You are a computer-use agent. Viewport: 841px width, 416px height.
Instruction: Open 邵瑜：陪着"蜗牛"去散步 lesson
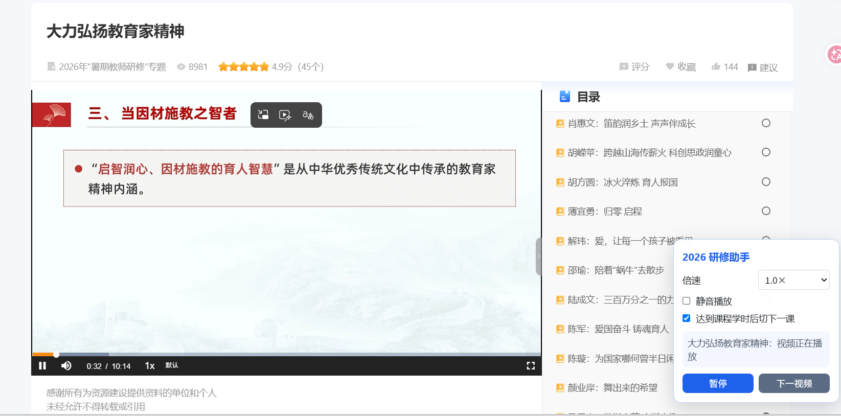(616, 270)
